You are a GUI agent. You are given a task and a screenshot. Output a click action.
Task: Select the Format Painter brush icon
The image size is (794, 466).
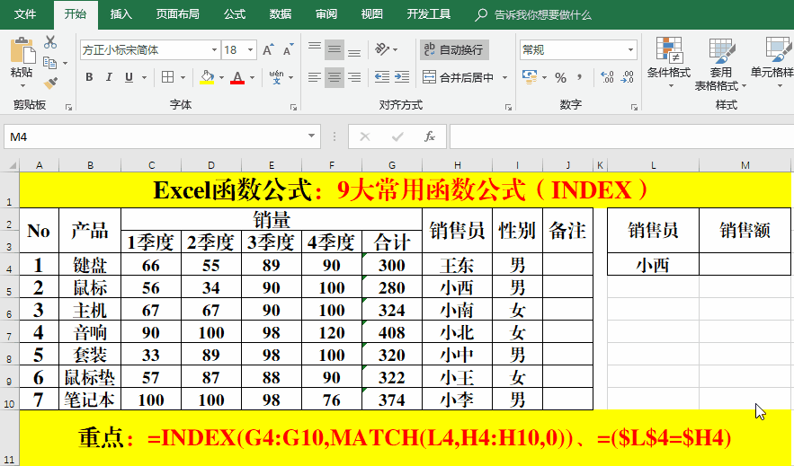pyautogui.click(x=50, y=83)
